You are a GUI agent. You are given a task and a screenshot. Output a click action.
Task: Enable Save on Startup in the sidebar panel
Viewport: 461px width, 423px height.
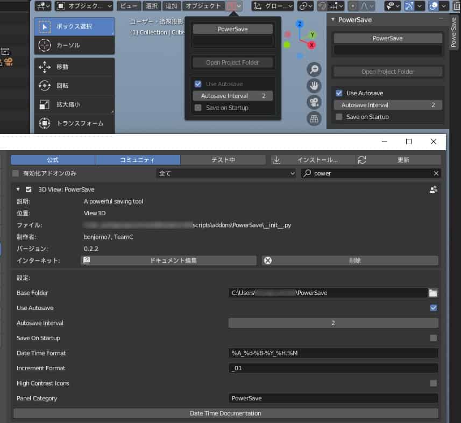[x=339, y=117]
